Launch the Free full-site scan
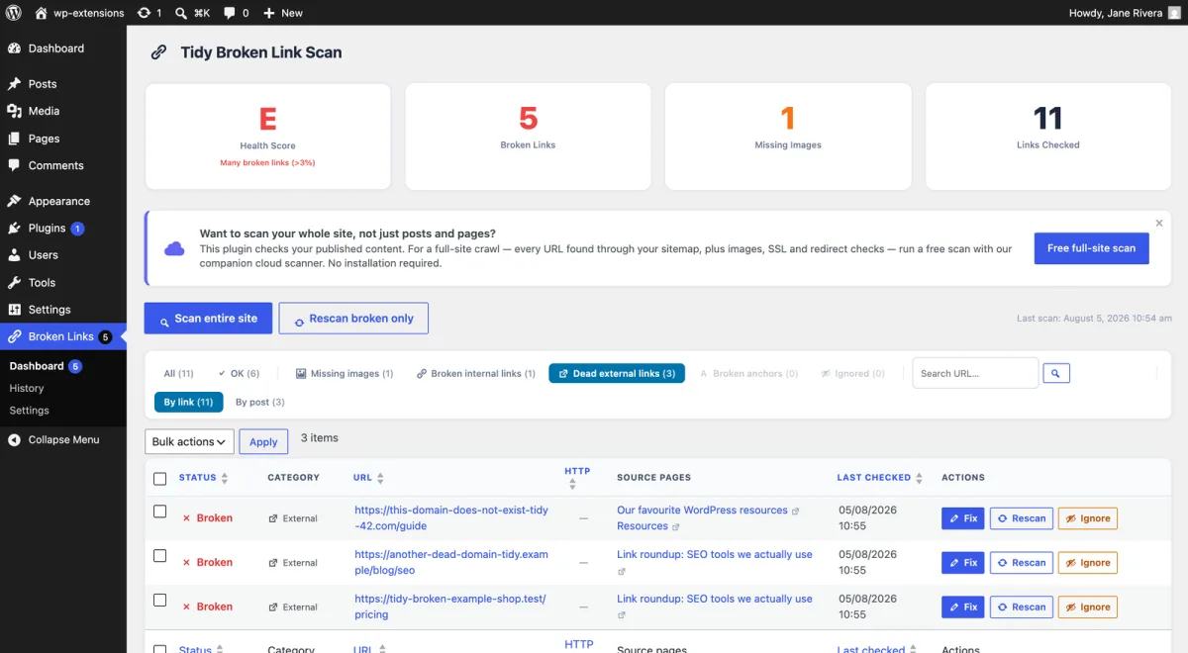1188x653 pixels. [1091, 248]
